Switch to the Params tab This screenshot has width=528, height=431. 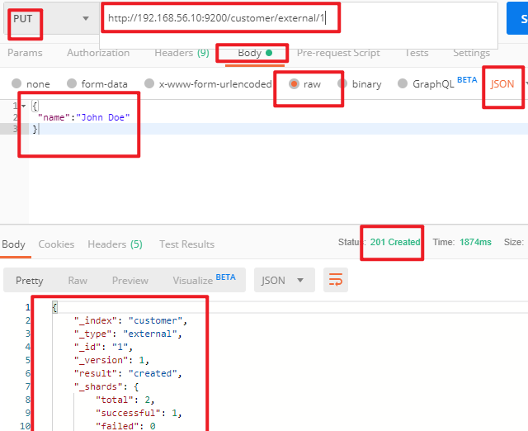(x=25, y=53)
